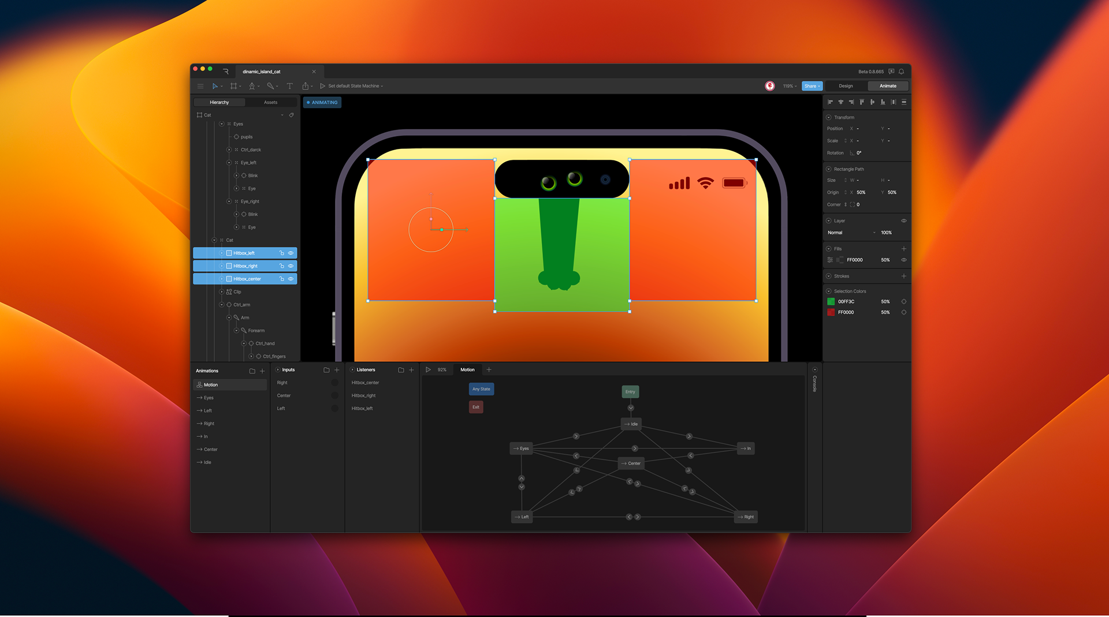Expand the Ctrl_darck node
The width and height of the screenshot is (1109, 617).
pos(229,150)
